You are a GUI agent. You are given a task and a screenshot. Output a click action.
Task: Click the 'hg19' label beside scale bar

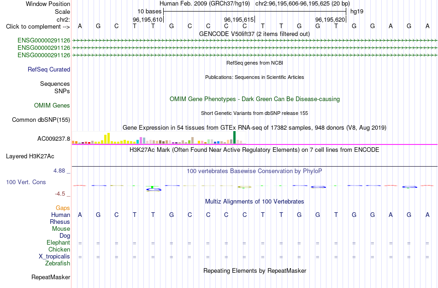click(x=357, y=12)
